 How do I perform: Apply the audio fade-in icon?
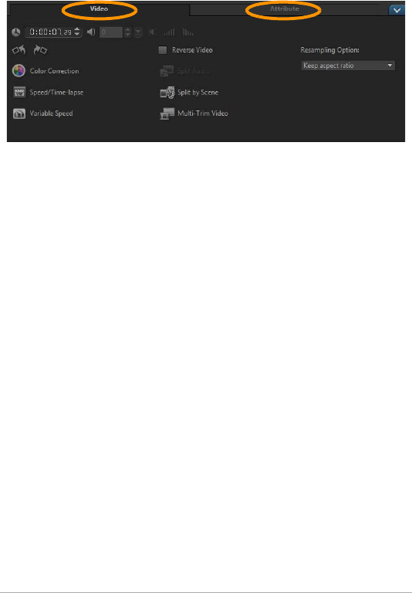[x=169, y=32]
